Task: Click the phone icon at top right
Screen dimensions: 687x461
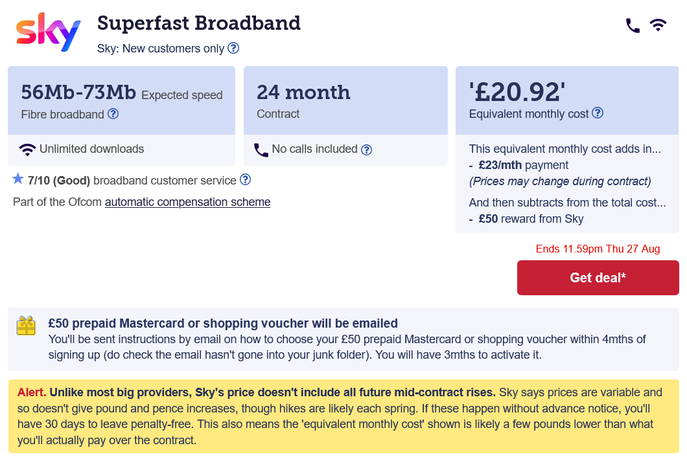Action: click(x=632, y=25)
